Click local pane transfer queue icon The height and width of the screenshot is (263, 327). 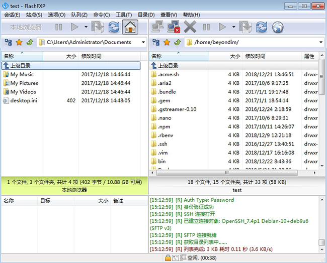(x=98, y=27)
